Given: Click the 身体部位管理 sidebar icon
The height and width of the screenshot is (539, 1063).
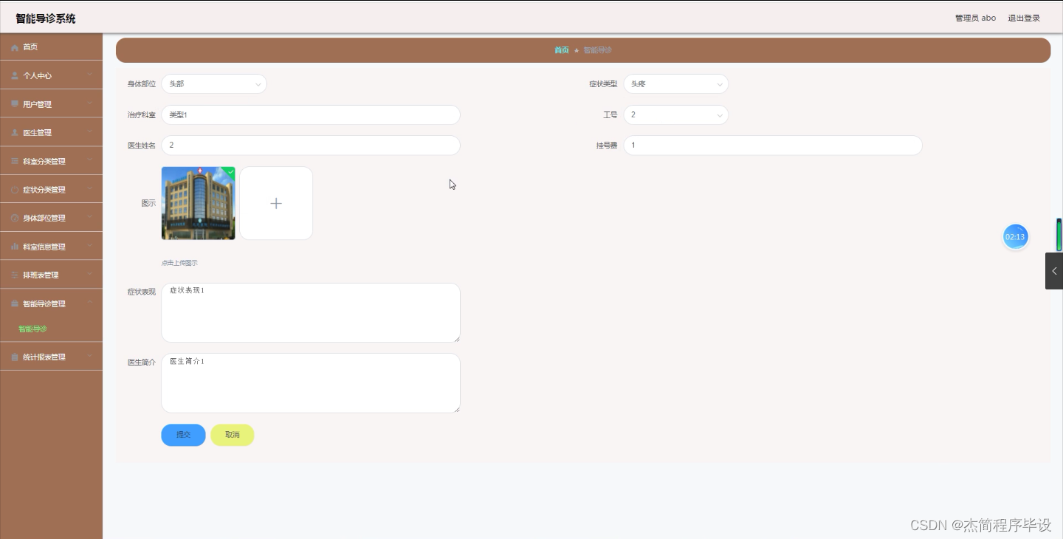Looking at the screenshot, I should tap(15, 217).
